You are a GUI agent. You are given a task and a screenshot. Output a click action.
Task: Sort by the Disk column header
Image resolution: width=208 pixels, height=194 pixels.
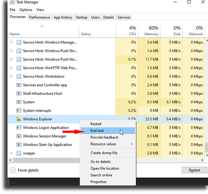172,31
